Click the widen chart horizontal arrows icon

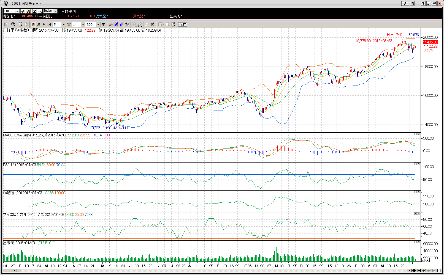pos(414,271)
